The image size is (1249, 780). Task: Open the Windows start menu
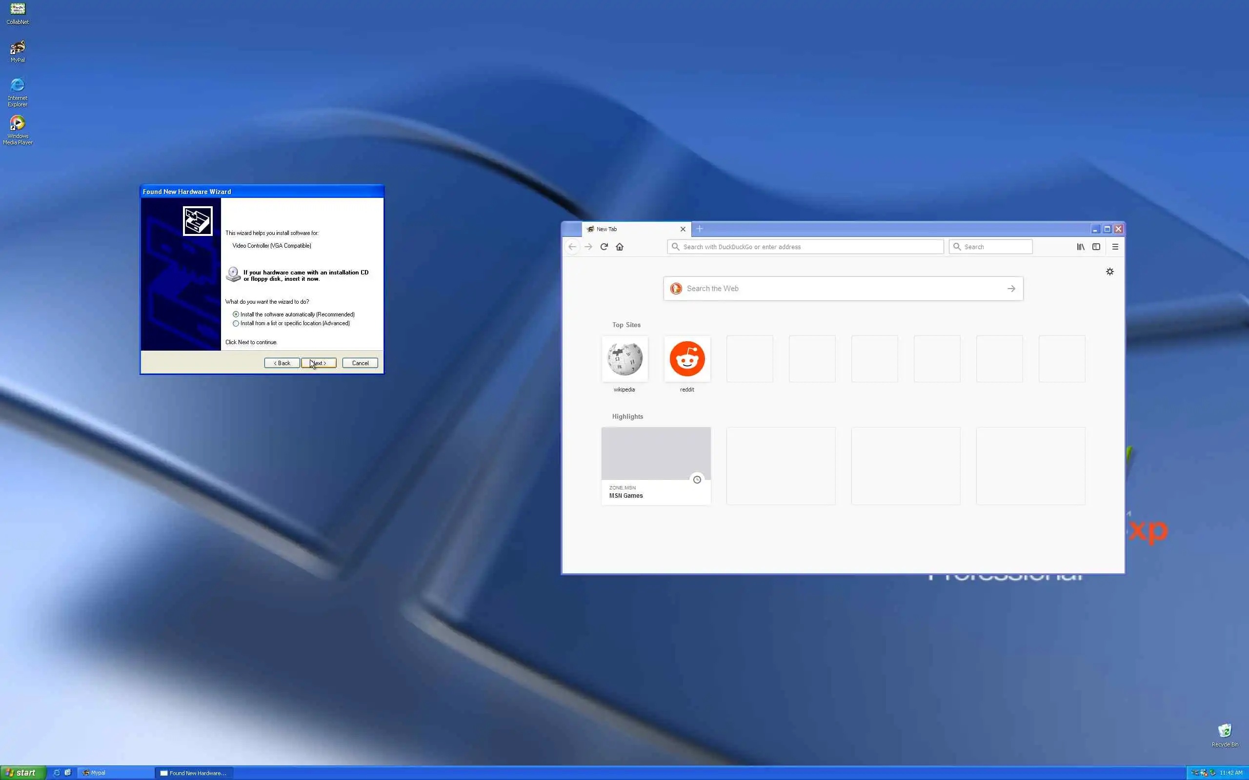point(22,772)
